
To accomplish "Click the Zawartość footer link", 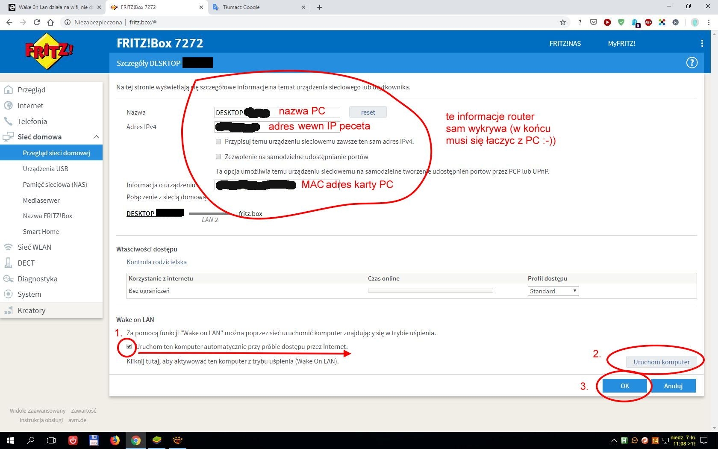I will click(x=84, y=411).
